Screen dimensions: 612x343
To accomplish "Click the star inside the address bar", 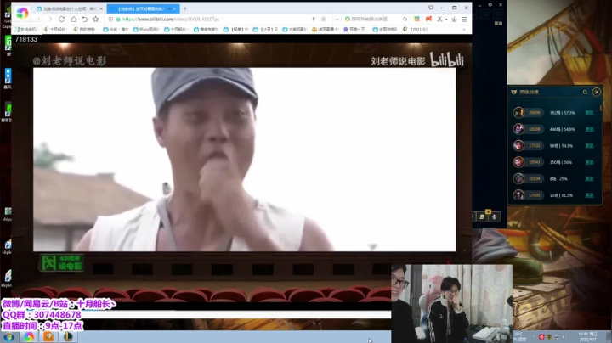I will coord(324,19).
